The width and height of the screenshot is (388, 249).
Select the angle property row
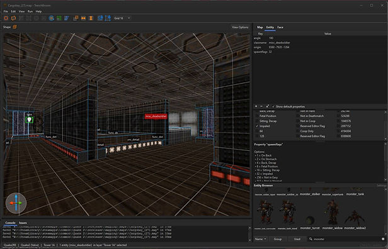tap(320, 38)
